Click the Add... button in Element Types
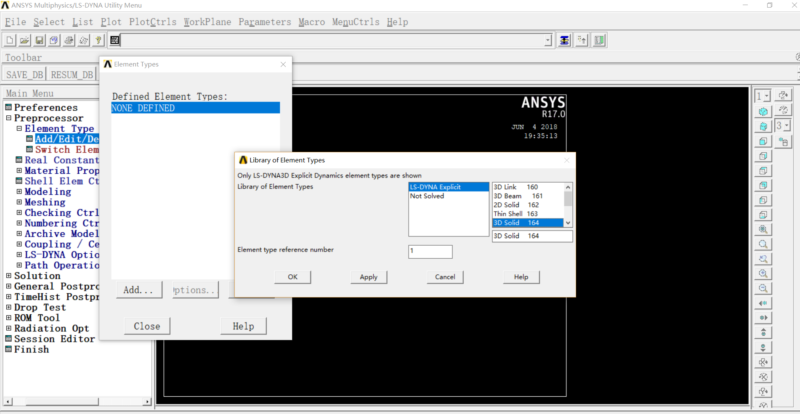800x414 pixels. click(139, 290)
